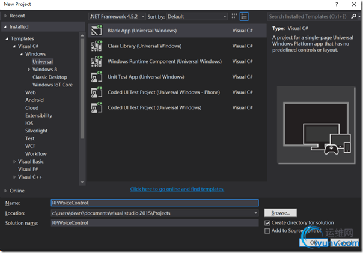Select the Silverlight template category

click(x=36, y=131)
